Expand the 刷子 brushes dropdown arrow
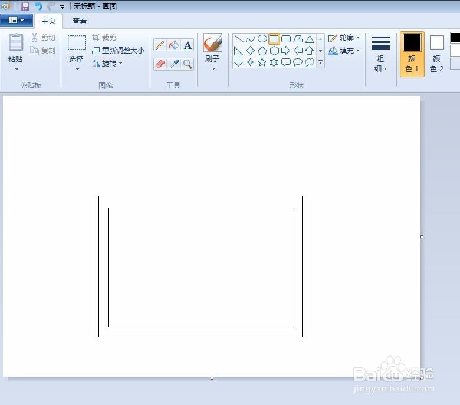This screenshot has height=405, width=460. pos(213,68)
